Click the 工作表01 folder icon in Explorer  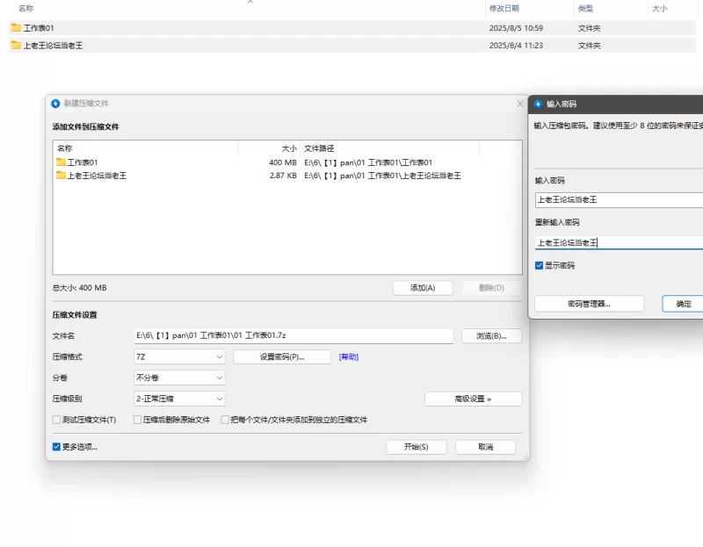coord(16,28)
